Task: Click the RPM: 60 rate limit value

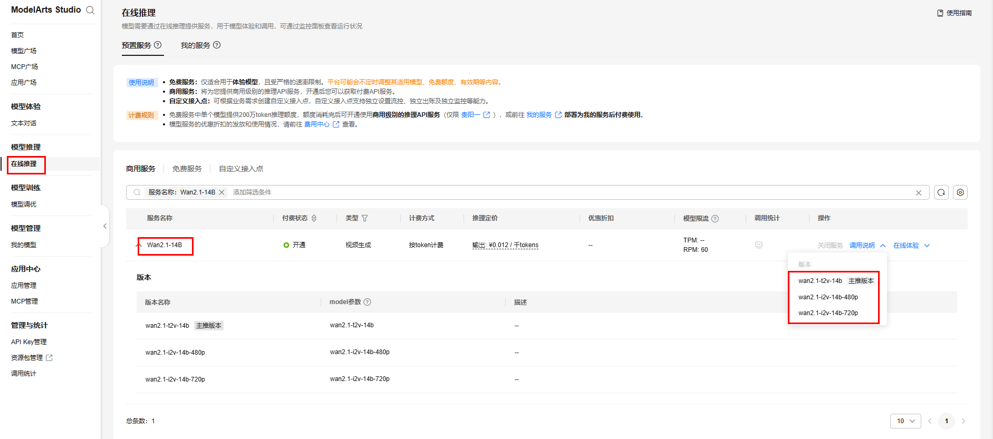Action: pyautogui.click(x=696, y=250)
